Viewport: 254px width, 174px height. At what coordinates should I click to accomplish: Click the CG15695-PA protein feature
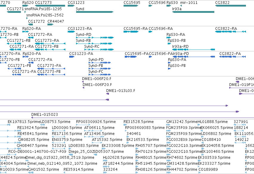(x=131, y=57)
